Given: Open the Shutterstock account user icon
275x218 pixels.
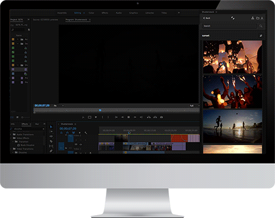Looking at the screenshot, I should pos(253,18).
